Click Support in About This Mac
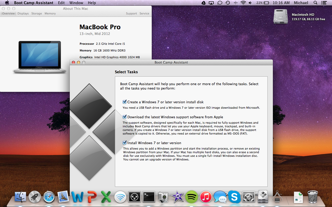 point(132,13)
